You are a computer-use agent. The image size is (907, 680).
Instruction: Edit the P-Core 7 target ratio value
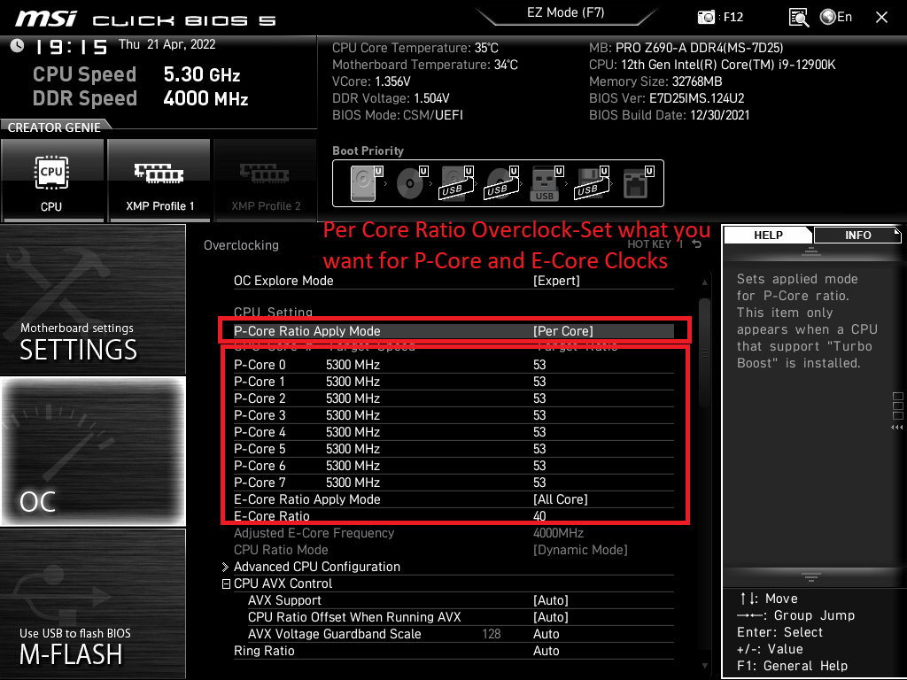[539, 483]
